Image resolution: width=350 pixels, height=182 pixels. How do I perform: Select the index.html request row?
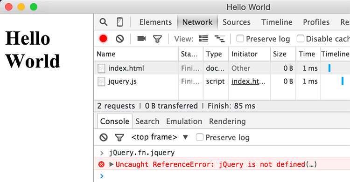click(222, 68)
